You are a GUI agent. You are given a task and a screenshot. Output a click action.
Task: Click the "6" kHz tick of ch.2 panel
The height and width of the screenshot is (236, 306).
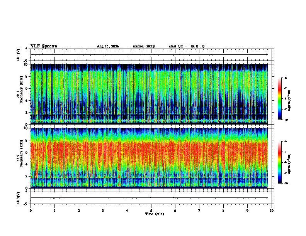(27, 152)
